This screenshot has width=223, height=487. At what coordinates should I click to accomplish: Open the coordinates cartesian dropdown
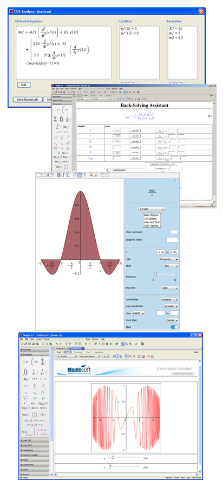click(x=169, y=300)
